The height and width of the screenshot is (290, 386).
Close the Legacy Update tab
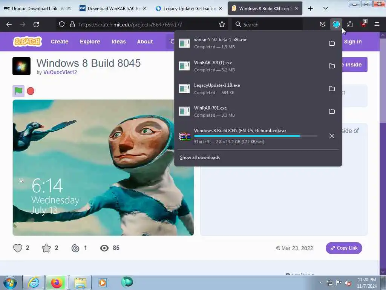click(x=221, y=8)
